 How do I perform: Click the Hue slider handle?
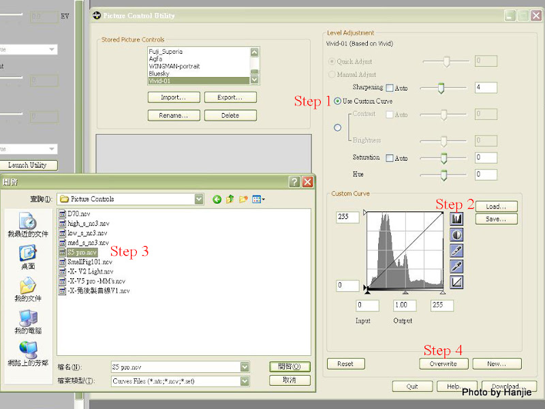443,175
